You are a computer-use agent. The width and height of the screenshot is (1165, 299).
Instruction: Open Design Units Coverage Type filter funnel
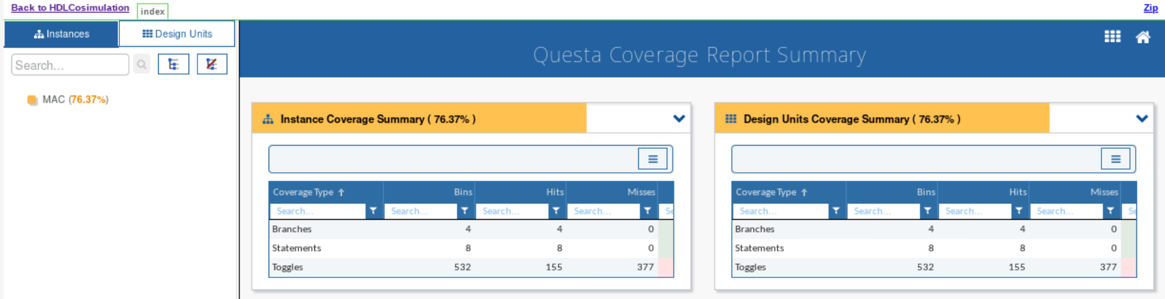pos(836,211)
